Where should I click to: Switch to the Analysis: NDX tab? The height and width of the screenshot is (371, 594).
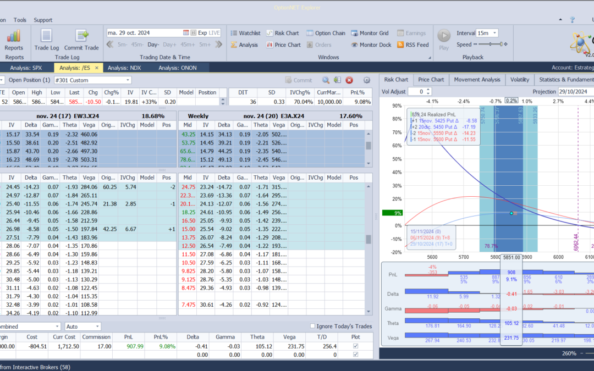pyautogui.click(x=124, y=68)
